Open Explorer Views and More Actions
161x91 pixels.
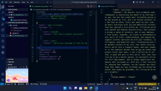pyautogui.click(x=26, y=6)
